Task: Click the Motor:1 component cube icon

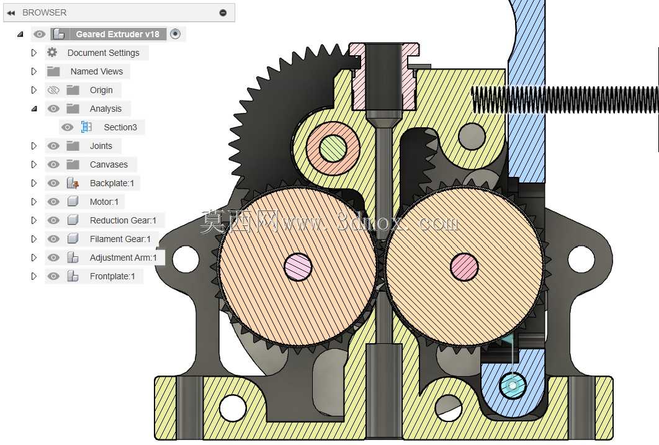Action: point(73,201)
